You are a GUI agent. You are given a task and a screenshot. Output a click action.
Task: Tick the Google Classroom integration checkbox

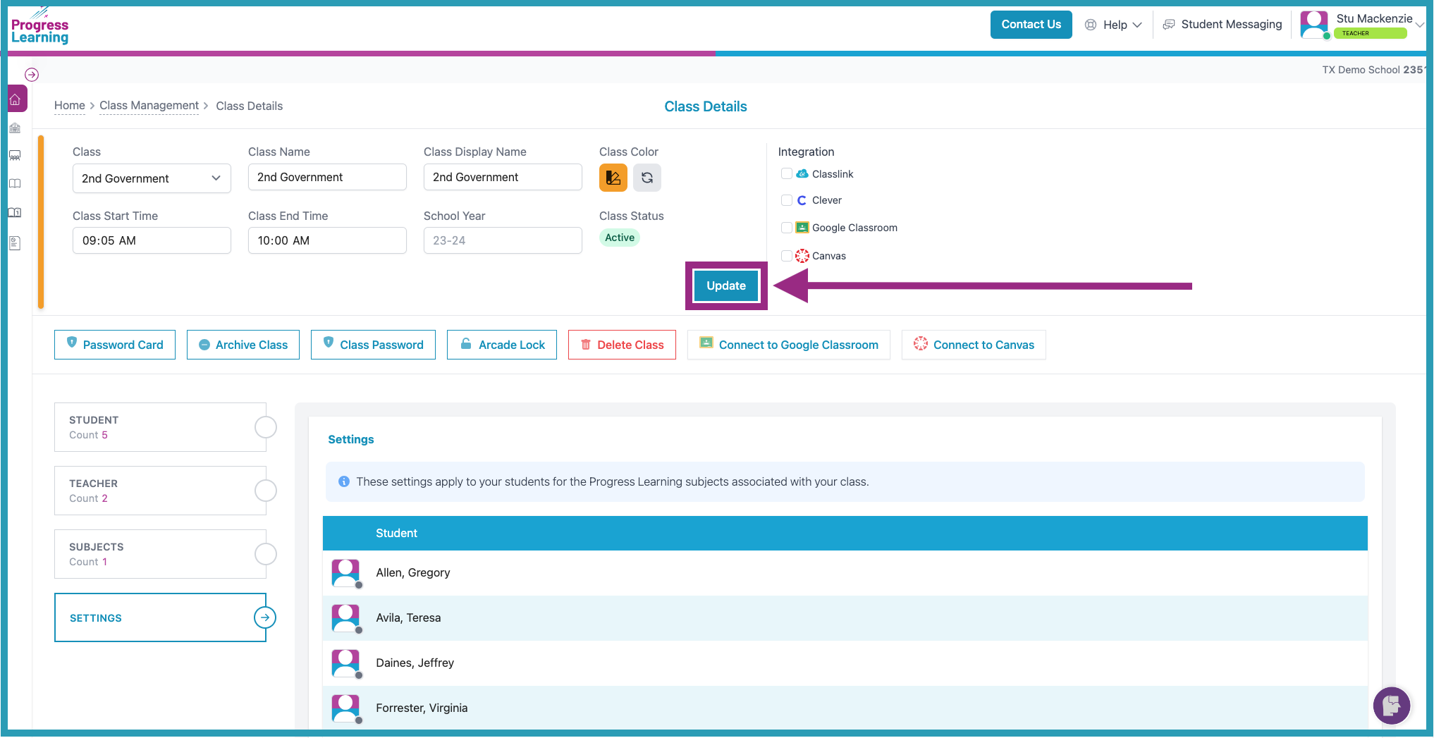tap(787, 228)
